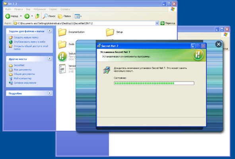Screen dimensions: 235x159
Task: Minimize the background Explorer window
Action: point(217,29)
